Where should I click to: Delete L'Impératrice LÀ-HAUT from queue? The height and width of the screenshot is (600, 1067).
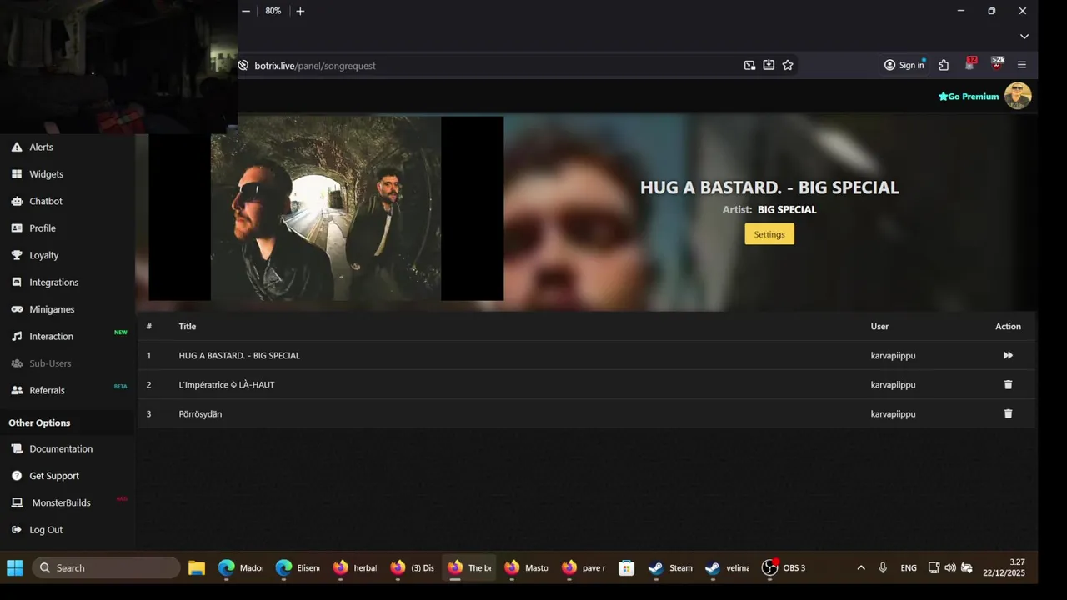coord(1008,384)
